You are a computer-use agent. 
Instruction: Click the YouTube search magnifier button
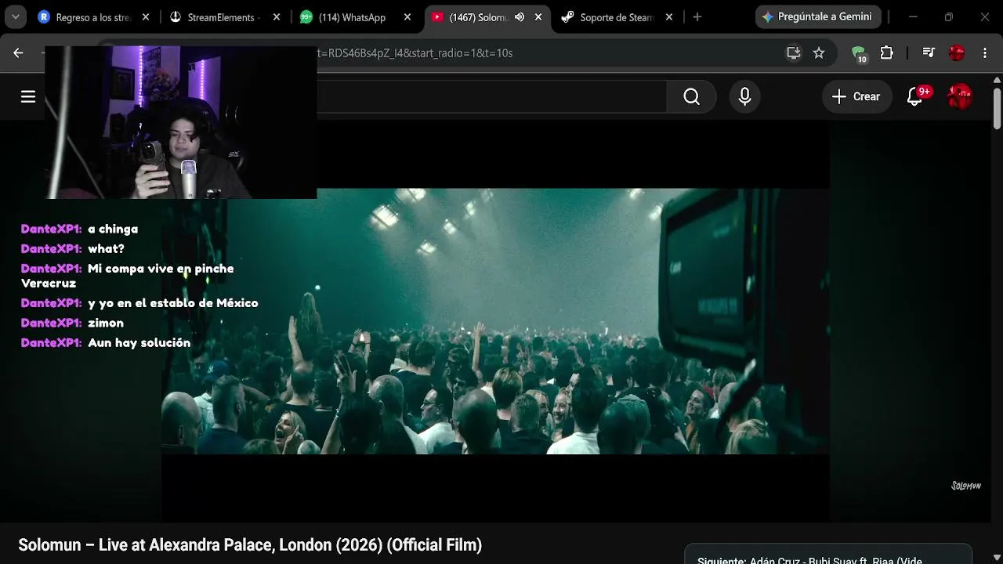coord(691,96)
